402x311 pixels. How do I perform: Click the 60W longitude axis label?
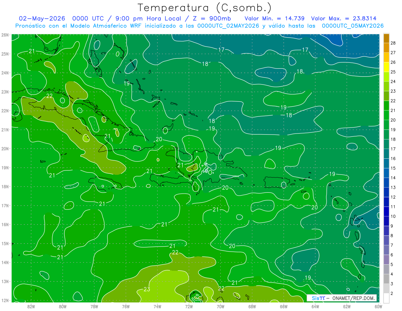click(378, 306)
